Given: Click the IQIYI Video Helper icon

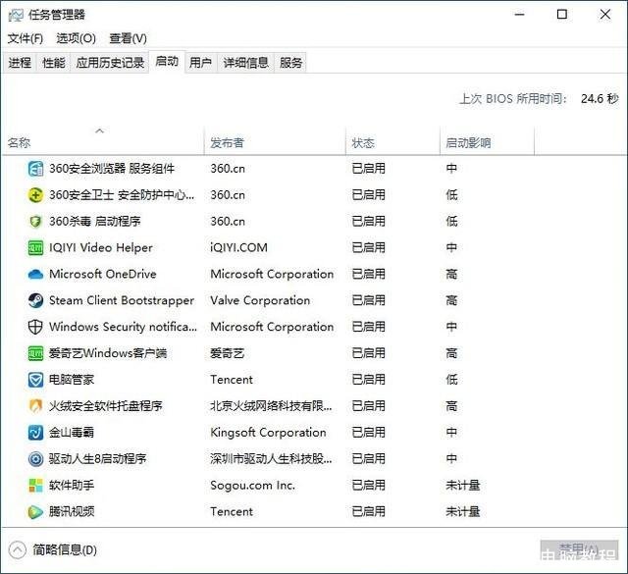Looking at the screenshot, I should (x=36, y=248).
